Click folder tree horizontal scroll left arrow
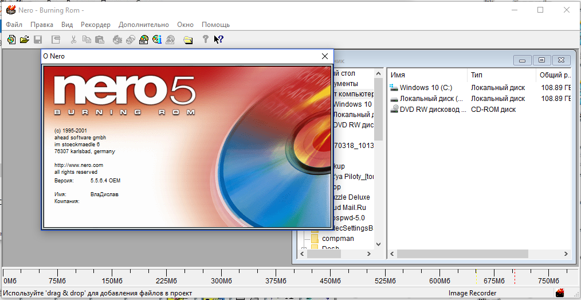Image resolution: width=581 pixels, height=300 pixels. point(301,254)
